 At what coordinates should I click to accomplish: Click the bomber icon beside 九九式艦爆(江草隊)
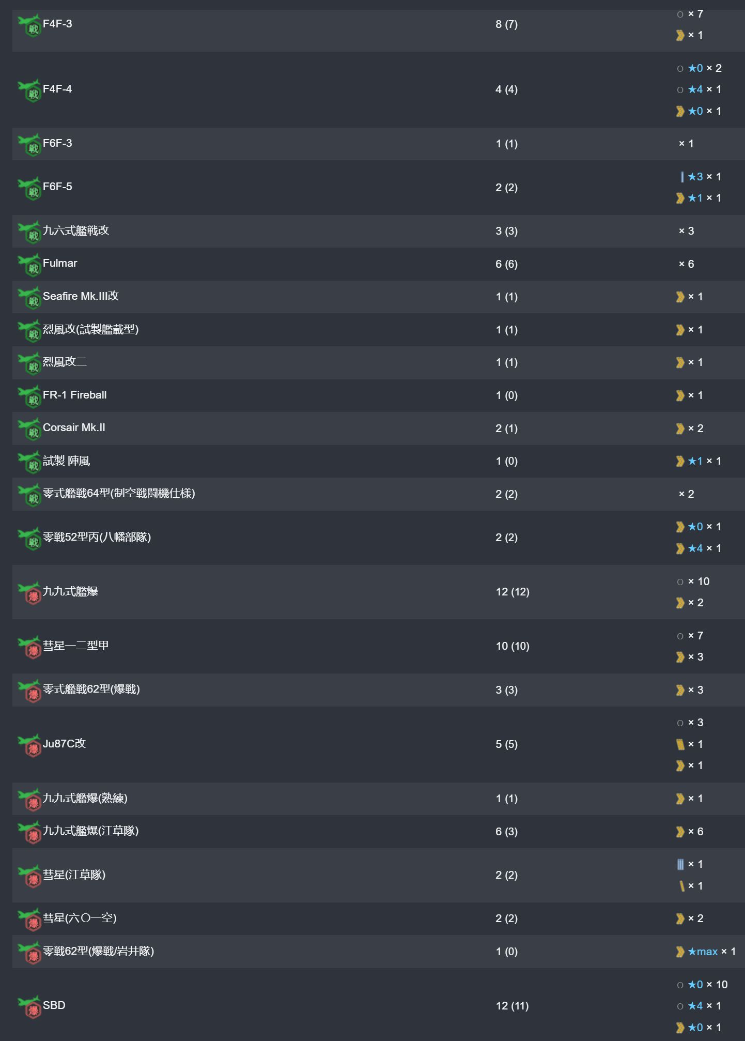[29, 833]
